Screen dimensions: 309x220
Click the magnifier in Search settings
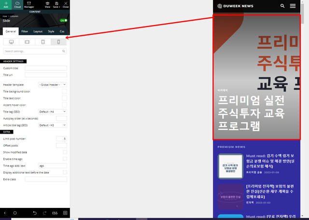click(64, 51)
